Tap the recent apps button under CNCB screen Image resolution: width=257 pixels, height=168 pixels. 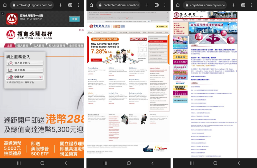105,163
